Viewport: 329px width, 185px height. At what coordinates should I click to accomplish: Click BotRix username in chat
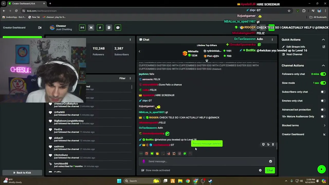(x=150, y=140)
